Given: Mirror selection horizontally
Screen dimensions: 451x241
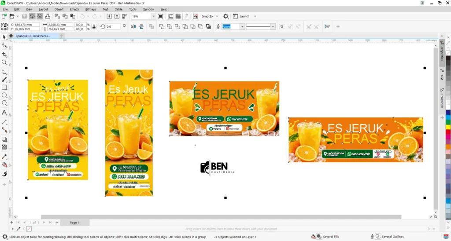Looking at the screenshot, I should tap(133, 26).
